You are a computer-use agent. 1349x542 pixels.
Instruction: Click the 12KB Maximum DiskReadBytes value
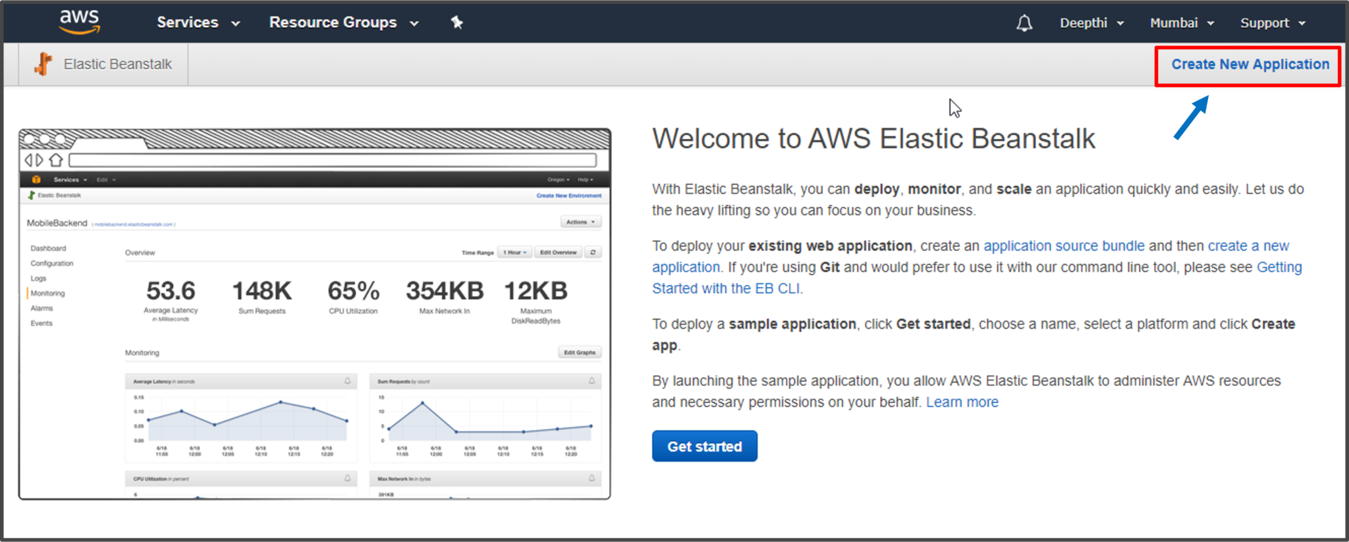point(536,290)
